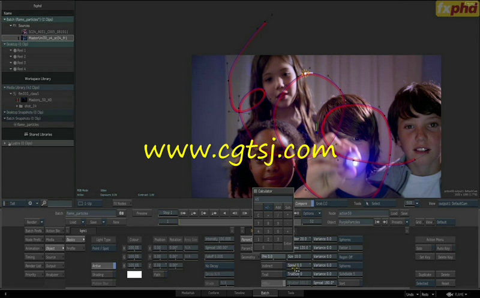Click the Reel 1 reel icon
The width and height of the screenshot is (480, 298).
point(15,50)
